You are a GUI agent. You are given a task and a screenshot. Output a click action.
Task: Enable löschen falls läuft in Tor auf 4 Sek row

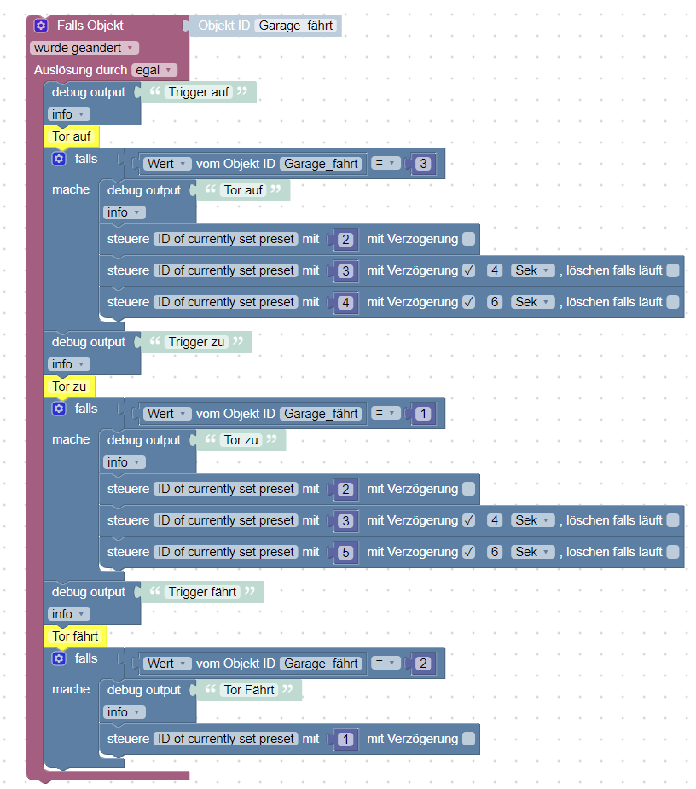coord(673,270)
